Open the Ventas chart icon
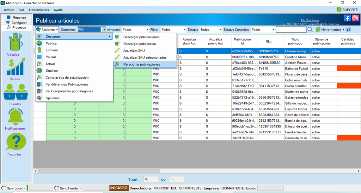This screenshot has height=193, width=361. tap(16, 67)
